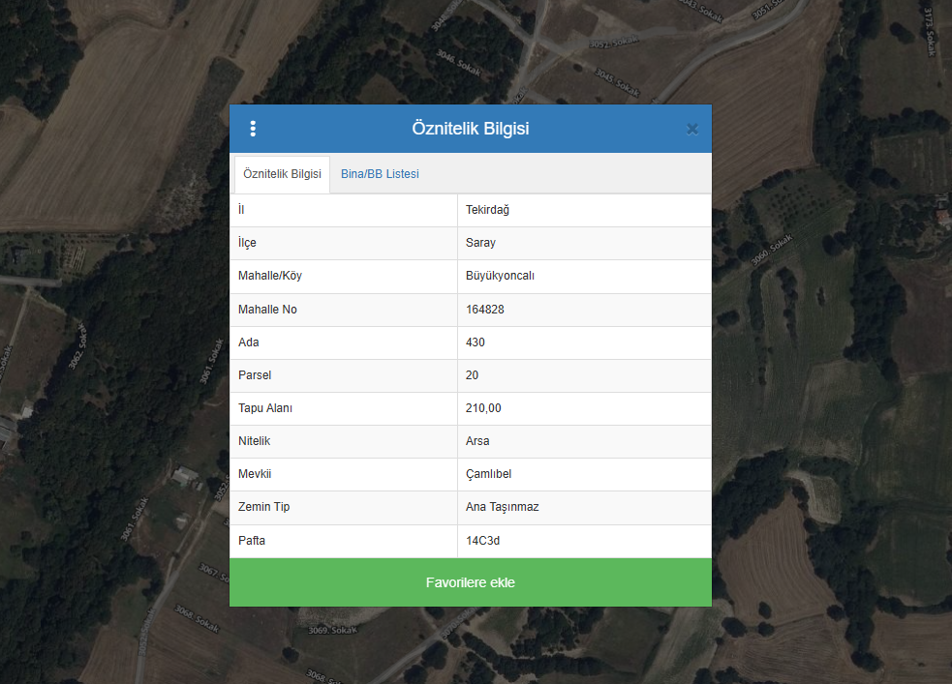Screen dimensions: 952x684
Task: Select the Pafta value 14C3d
Action: [482, 541]
